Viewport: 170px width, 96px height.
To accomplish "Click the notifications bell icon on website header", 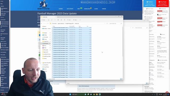I will (111, 2).
